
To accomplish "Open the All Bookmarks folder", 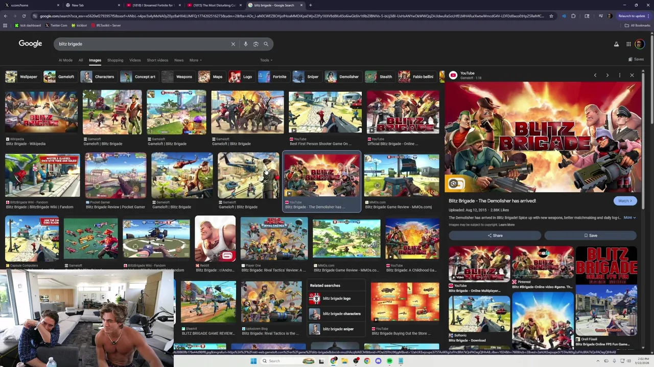I will click(x=638, y=25).
